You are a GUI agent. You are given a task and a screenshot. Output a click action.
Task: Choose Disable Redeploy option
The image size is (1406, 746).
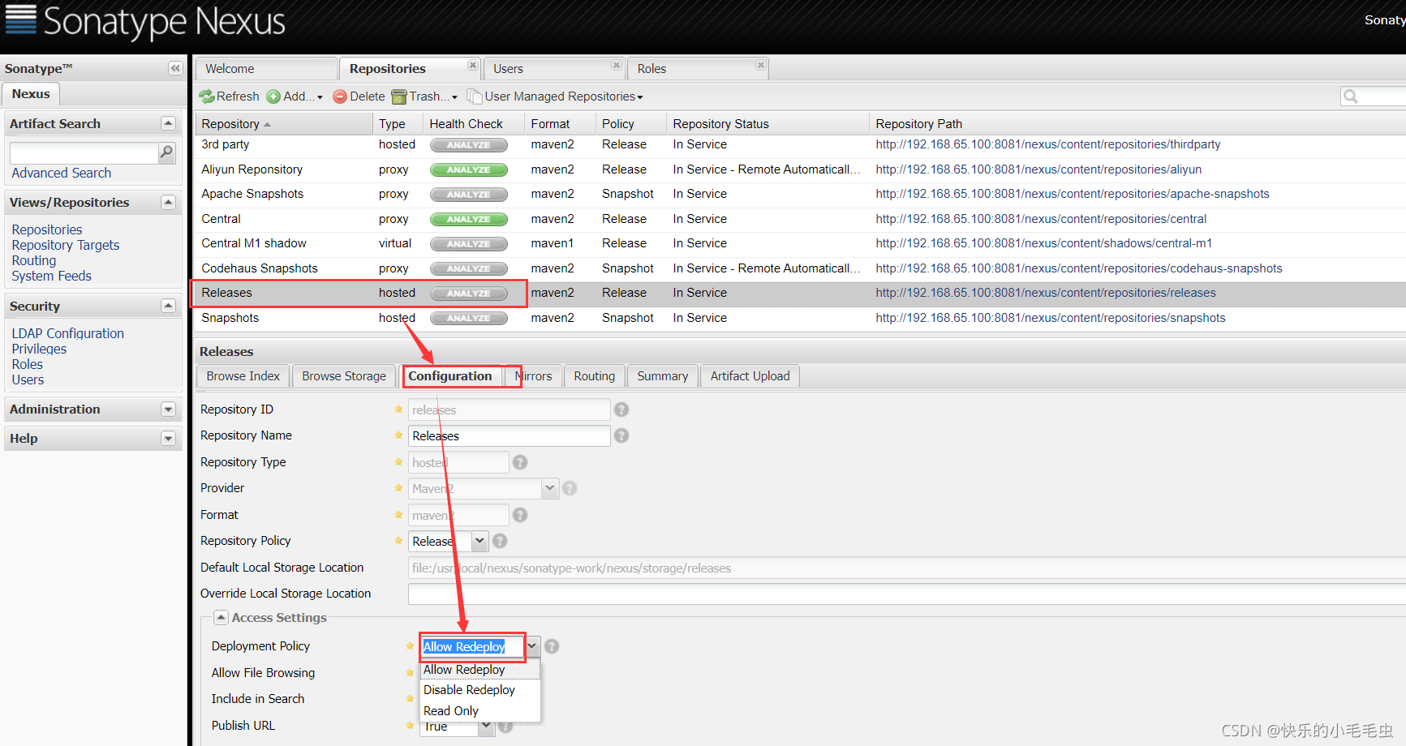(x=480, y=690)
